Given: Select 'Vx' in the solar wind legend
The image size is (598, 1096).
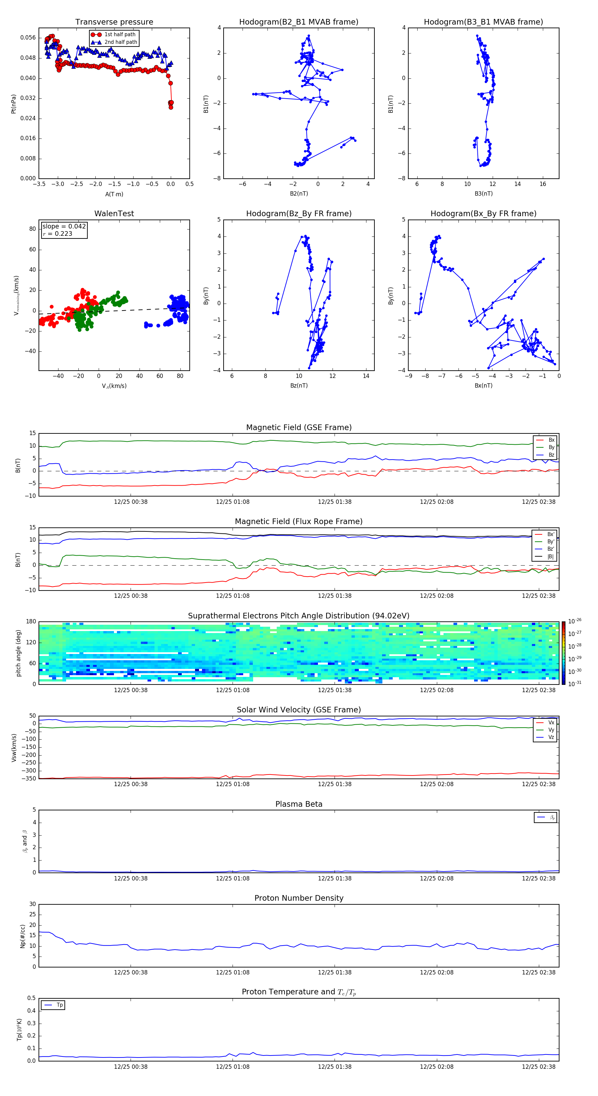Looking at the screenshot, I should [546, 722].
